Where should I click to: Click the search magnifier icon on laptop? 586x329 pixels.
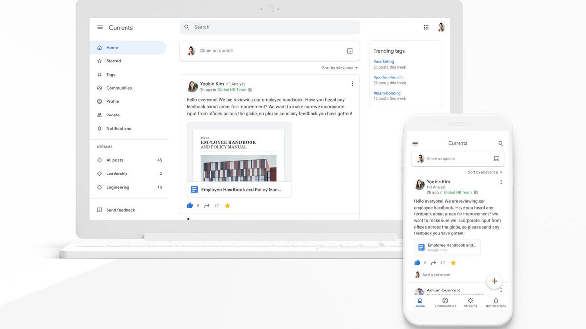click(x=187, y=27)
